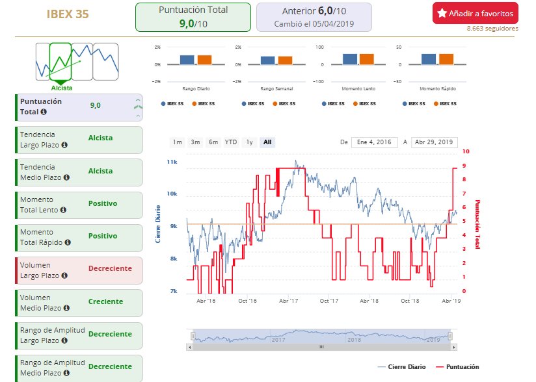The width and height of the screenshot is (536, 382).
Task: Open the end date field Abr 29, 2019
Action: pos(434,142)
